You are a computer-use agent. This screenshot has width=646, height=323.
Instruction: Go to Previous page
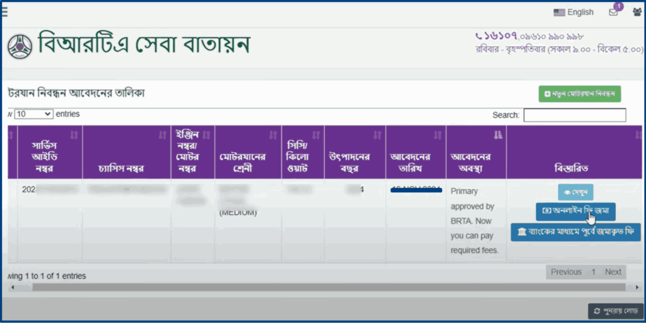565,272
